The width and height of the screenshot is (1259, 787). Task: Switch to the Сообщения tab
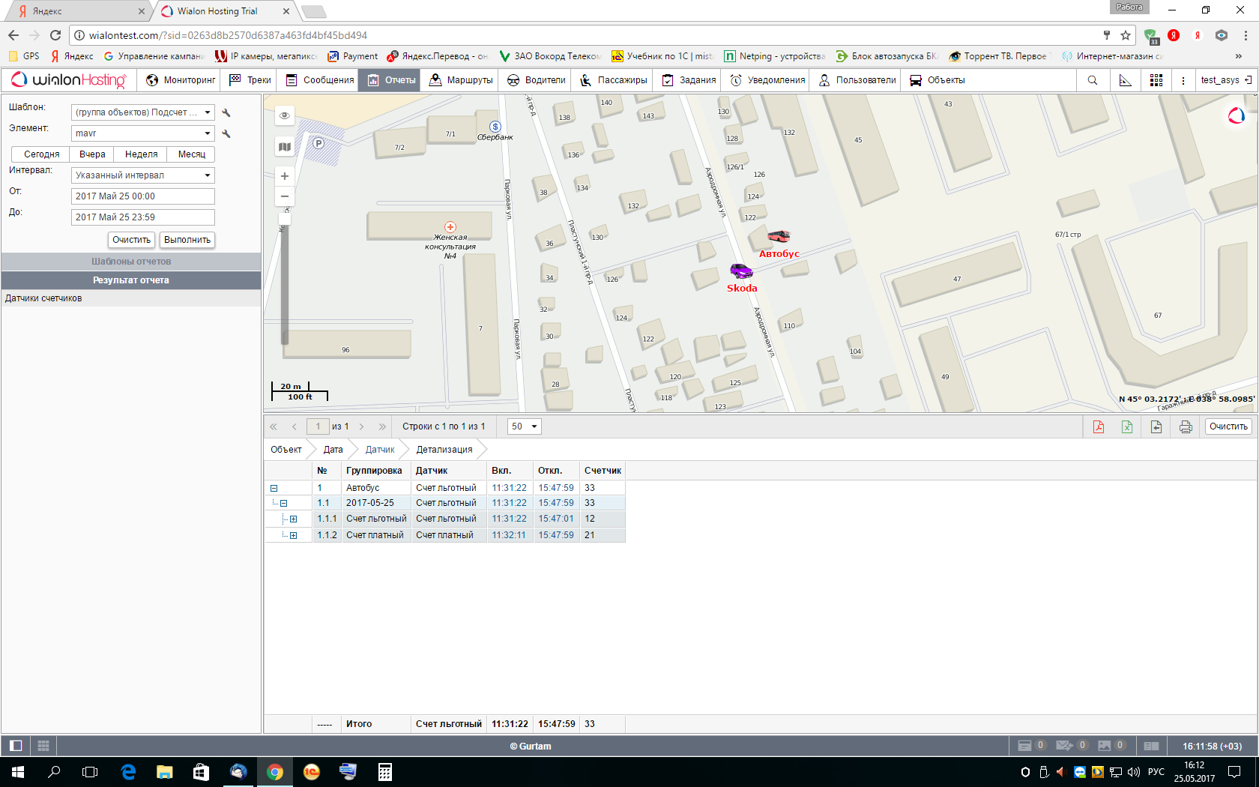pos(320,80)
